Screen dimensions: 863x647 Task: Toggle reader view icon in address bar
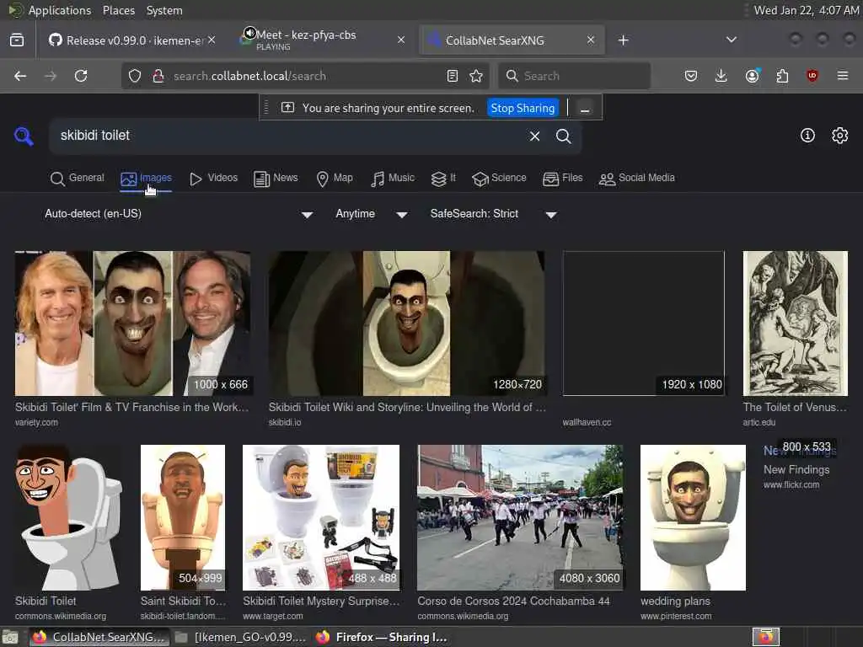(453, 76)
